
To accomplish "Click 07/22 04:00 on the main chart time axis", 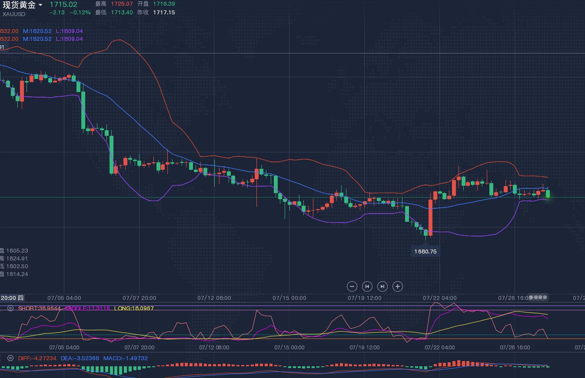I will tap(440, 298).
